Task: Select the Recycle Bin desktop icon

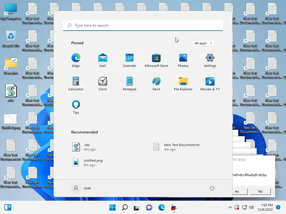Action: pos(11,39)
